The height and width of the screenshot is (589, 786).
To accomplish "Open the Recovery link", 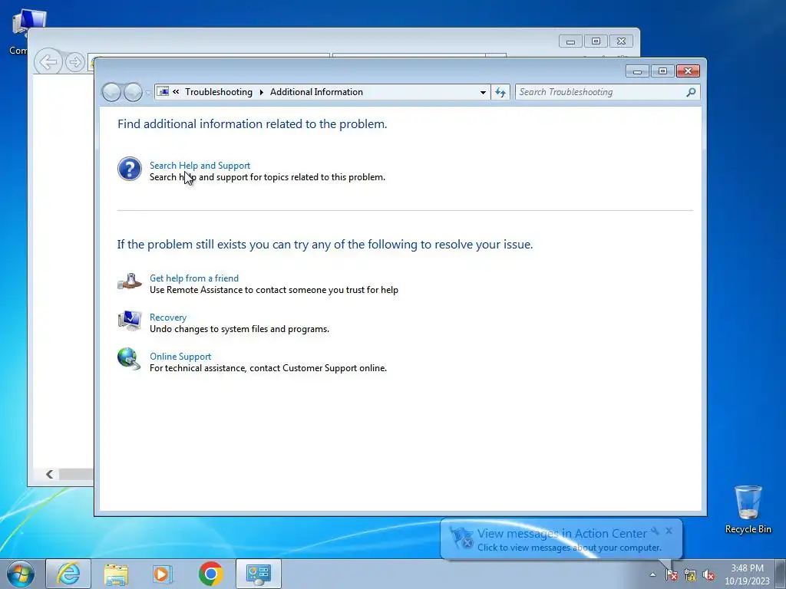I will tap(168, 317).
